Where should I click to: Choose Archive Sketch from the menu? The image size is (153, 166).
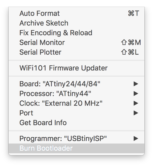coord(76,23)
